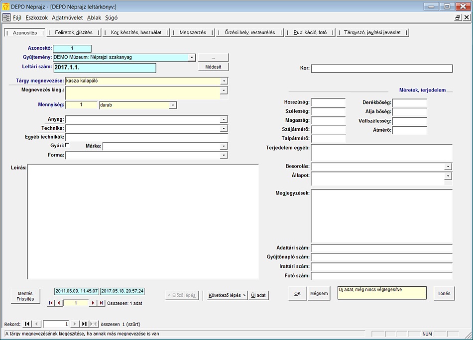Click red previous record arrow
The height and width of the screenshot is (340, 473).
[58, 303]
